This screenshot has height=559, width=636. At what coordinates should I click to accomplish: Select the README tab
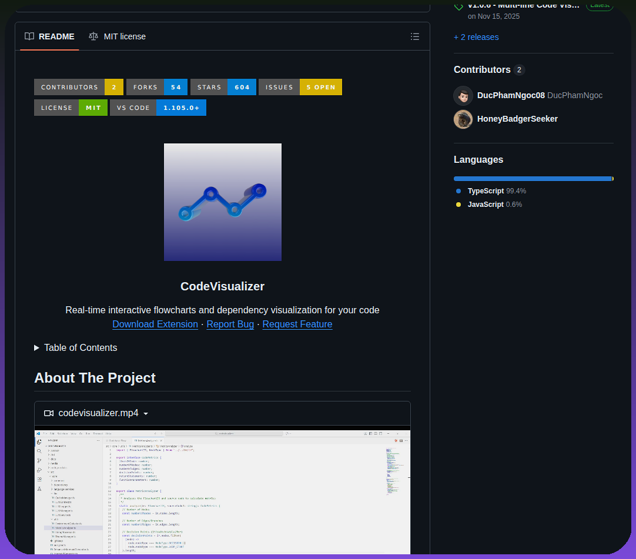tap(49, 36)
